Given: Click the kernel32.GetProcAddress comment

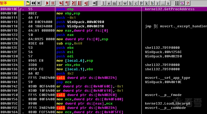Looking at the screenshot, I should pyautogui.click(x=170, y=9).
